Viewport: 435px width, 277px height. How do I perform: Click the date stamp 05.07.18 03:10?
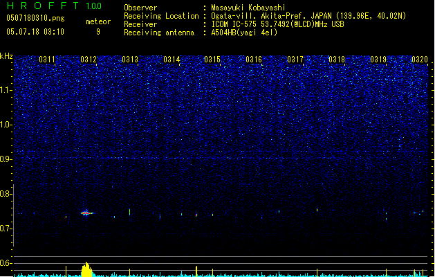coord(35,32)
